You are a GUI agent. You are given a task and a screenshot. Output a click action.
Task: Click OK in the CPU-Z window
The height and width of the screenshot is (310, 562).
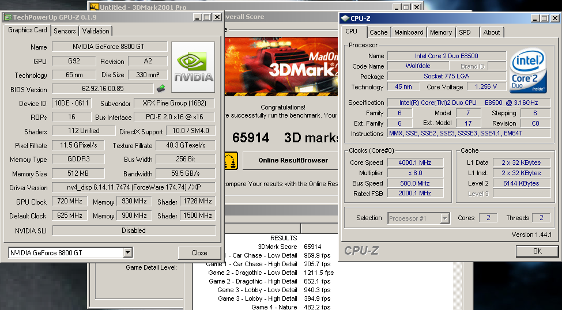pyautogui.click(x=537, y=251)
